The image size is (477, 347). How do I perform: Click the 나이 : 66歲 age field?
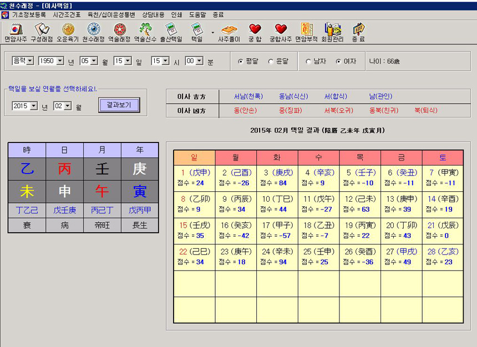click(384, 62)
